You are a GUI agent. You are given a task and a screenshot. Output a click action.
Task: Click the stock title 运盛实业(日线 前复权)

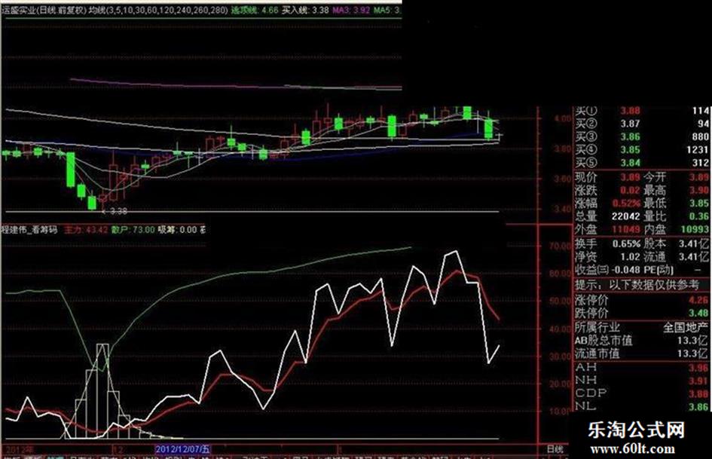click(x=44, y=10)
